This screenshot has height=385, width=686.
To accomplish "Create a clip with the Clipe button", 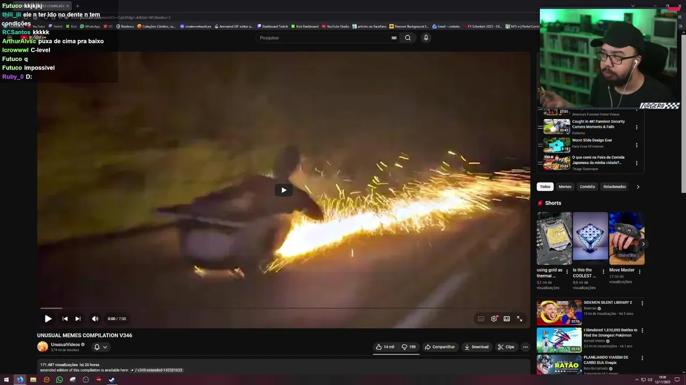I will coord(506,347).
